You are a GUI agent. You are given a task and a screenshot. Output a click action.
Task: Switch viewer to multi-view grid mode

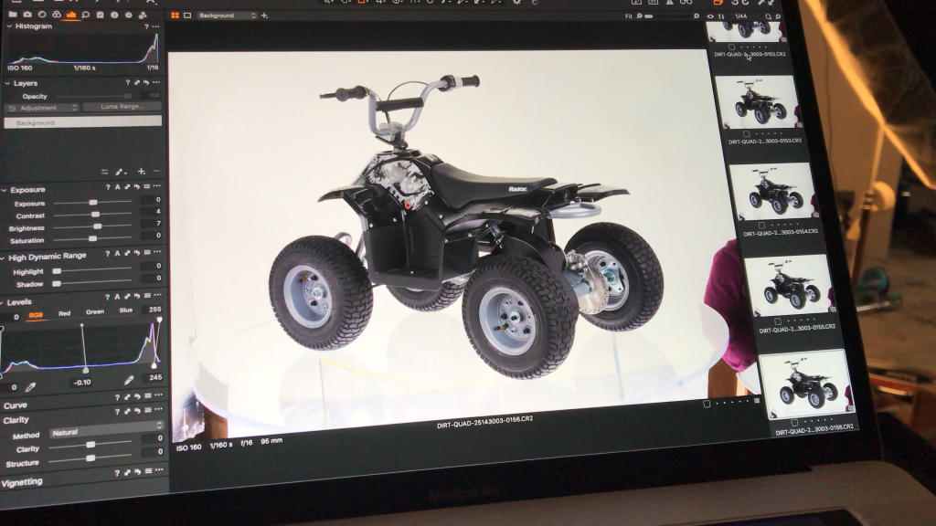click(175, 16)
